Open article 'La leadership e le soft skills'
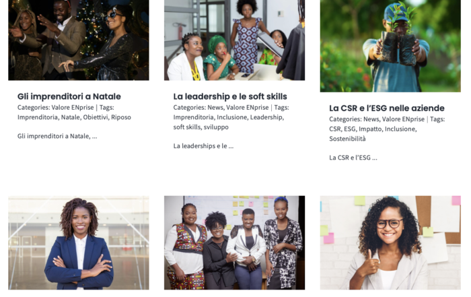 (230, 96)
